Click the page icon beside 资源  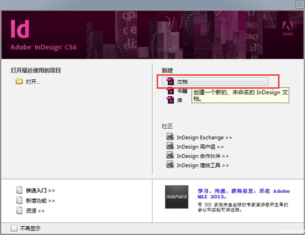19,211
